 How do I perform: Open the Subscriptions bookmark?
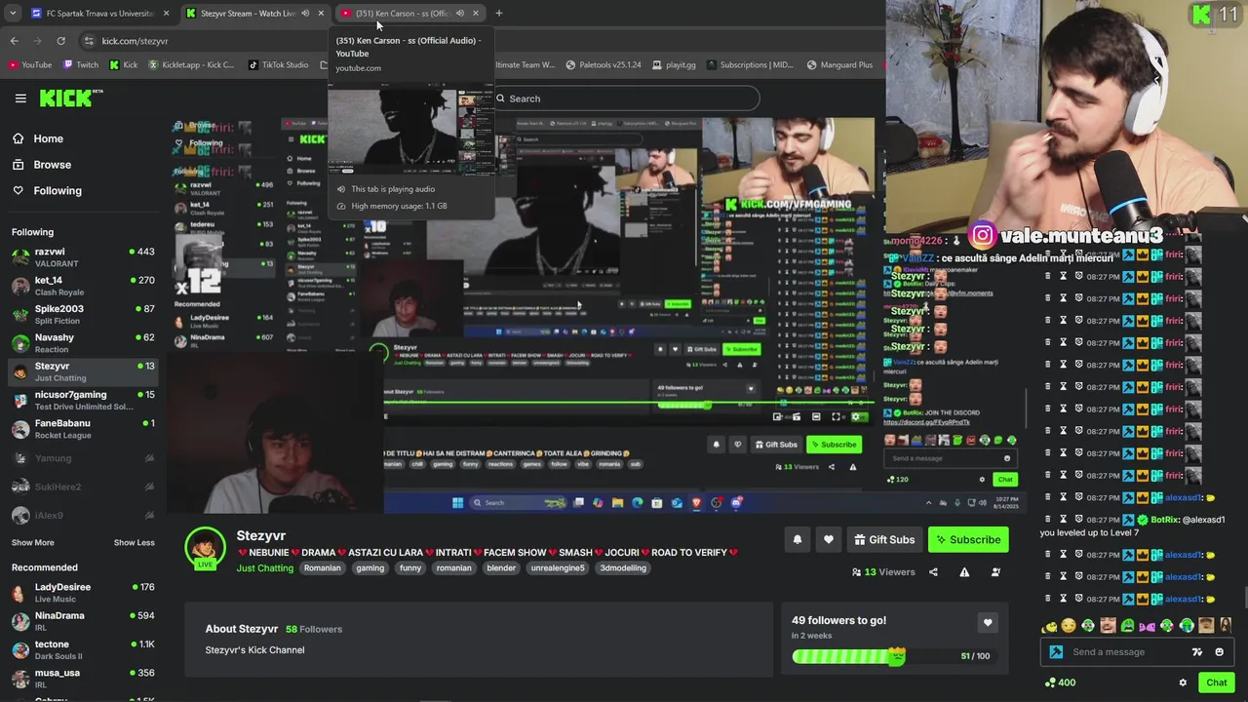(750, 65)
